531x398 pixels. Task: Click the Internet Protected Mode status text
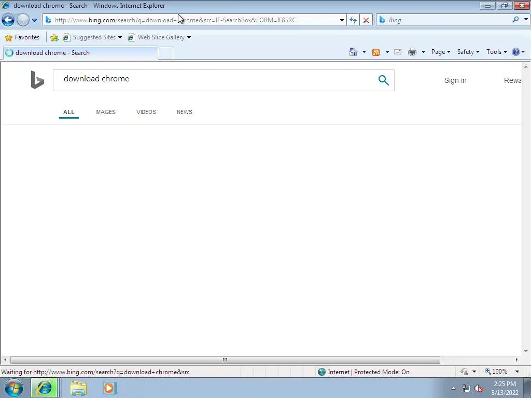369,372
